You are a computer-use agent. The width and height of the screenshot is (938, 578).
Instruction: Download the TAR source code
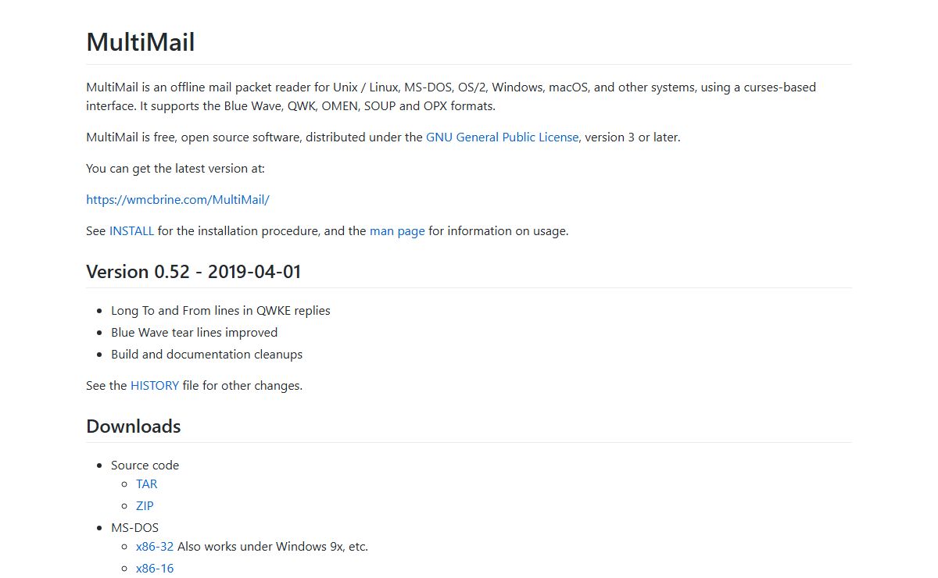click(146, 484)
